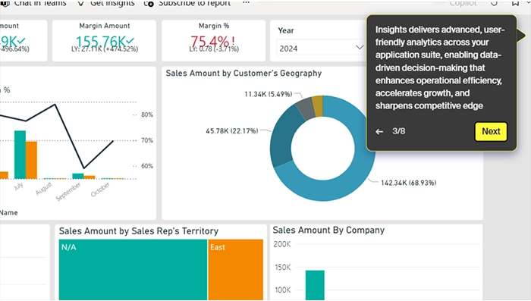Click the Year slicer label

click(286, 30)
